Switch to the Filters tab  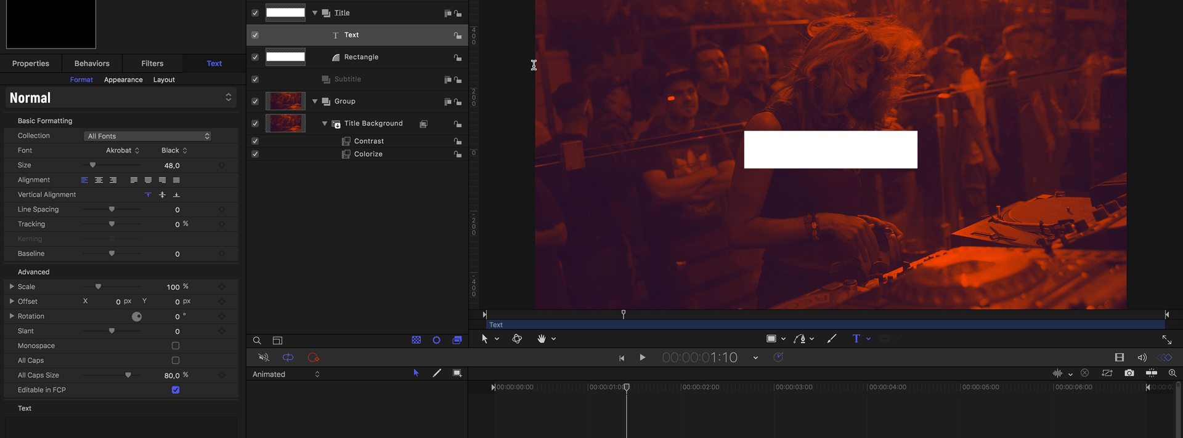click(x=152, y=63)
